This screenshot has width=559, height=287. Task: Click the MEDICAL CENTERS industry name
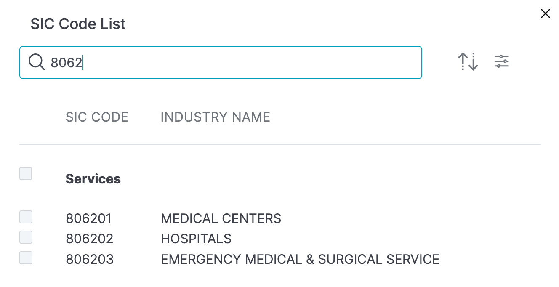click(x=221, y=219)
